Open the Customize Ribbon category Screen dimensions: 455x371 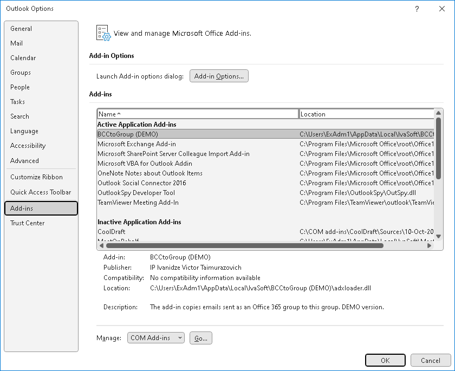[41, 177]
